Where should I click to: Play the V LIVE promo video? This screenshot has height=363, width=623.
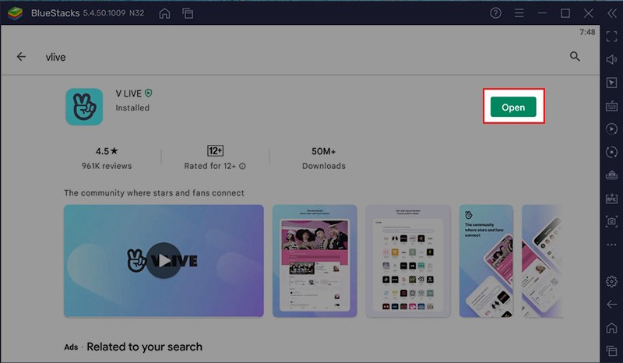tap(164, 260)
